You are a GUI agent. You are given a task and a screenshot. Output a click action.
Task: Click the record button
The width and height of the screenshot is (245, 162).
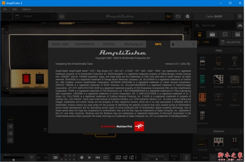point(82,158)
